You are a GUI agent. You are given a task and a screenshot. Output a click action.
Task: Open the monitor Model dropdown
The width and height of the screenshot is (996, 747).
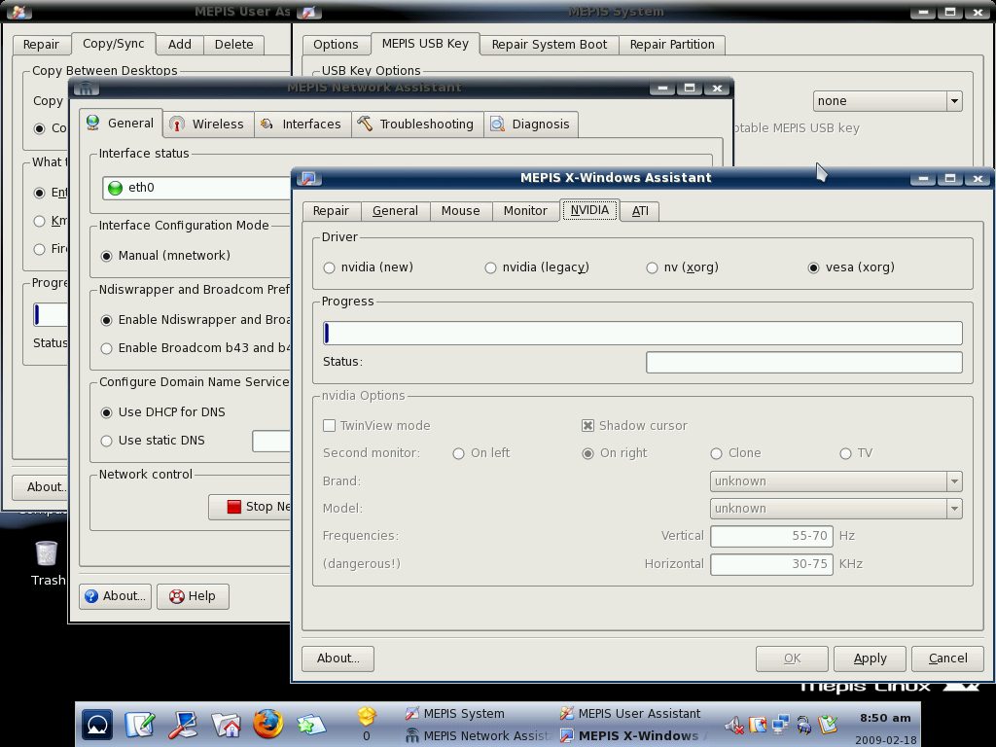click(836, 509)
